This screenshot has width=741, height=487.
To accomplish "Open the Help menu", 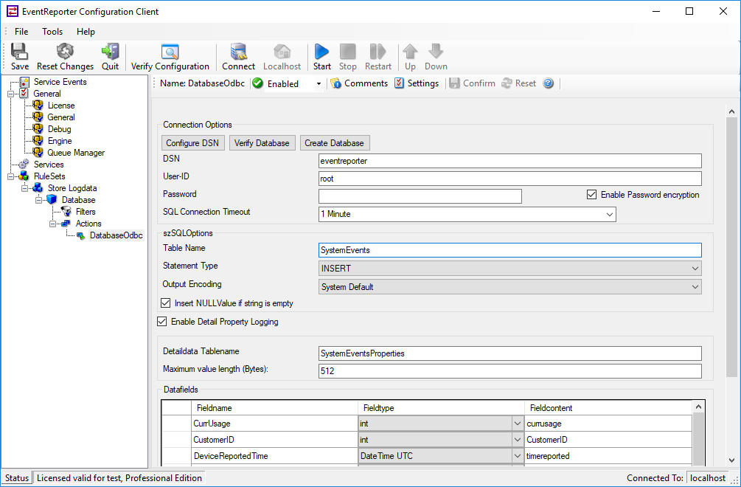I will tap(86, 32).
